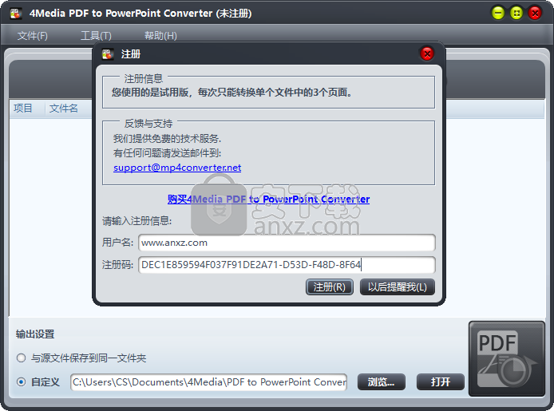The width and height of the screenshot is (554, 411).
Task: Open the 帮助(H) menu
Action: [x=160, y=36]
